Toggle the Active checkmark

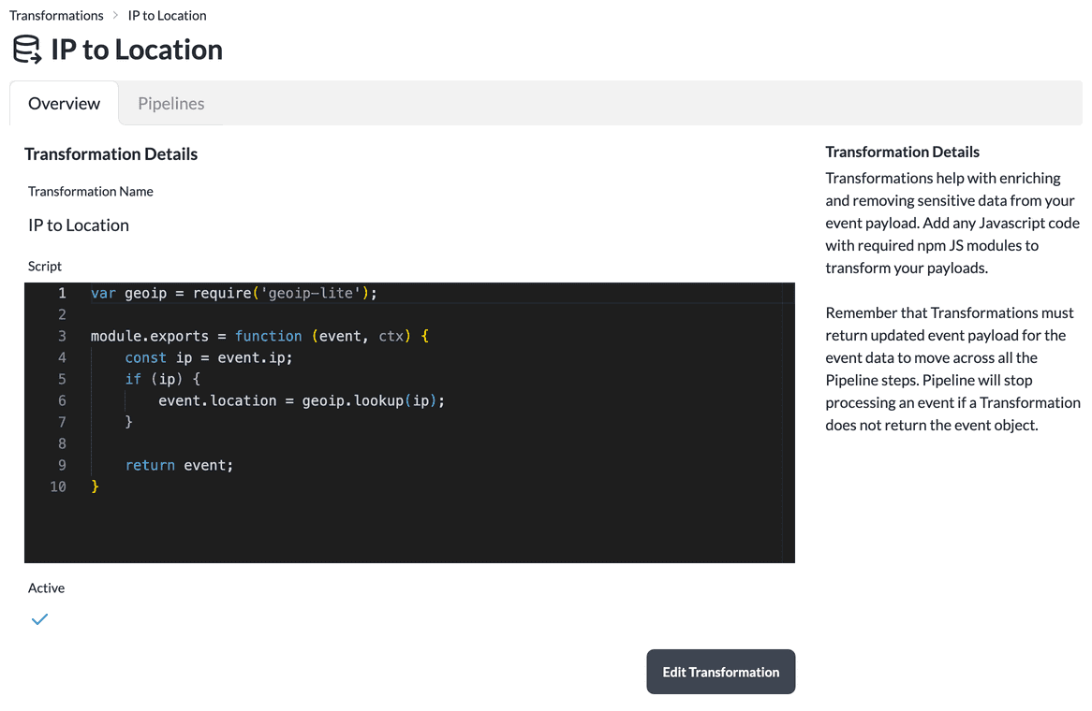pos(38,618)
